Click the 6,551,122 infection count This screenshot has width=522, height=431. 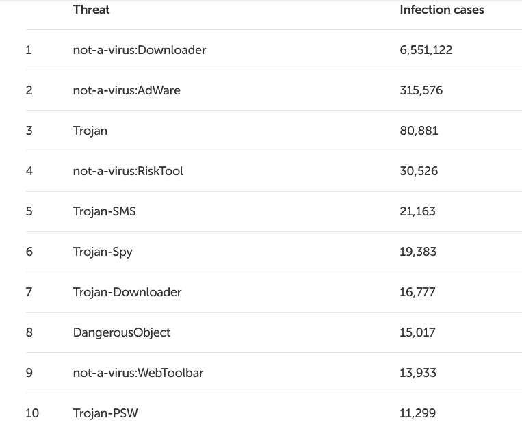(x=426, y=50)
